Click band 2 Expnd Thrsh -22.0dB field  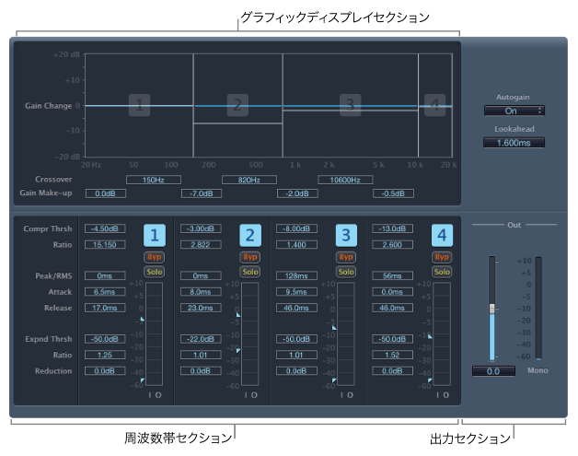click(x=201, y=339)
